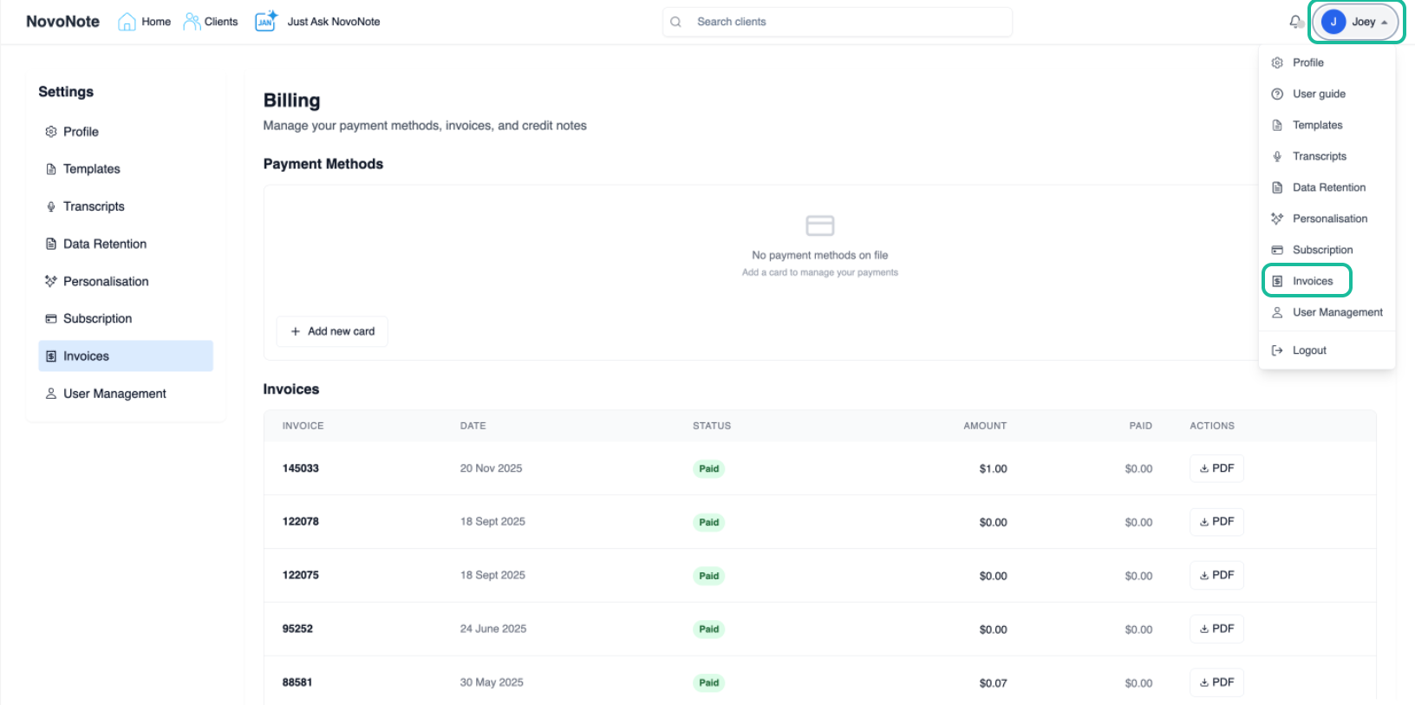Open User guide from the dropdown menu
Viewport: 1415px width, 705px height.
click(1319, 94)
